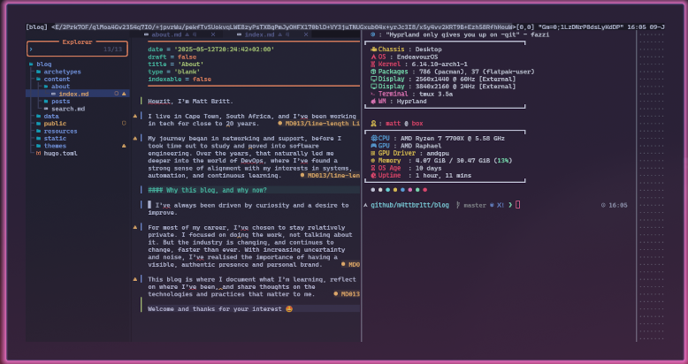Screen dimensions: 688x364
Task: Click warning icon beside index.md in tree
Action: pos(123,93)
